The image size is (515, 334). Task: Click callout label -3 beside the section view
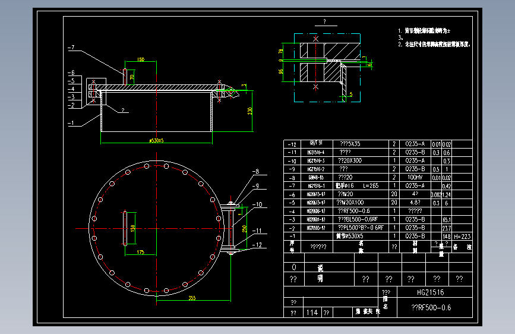[71, 97]
